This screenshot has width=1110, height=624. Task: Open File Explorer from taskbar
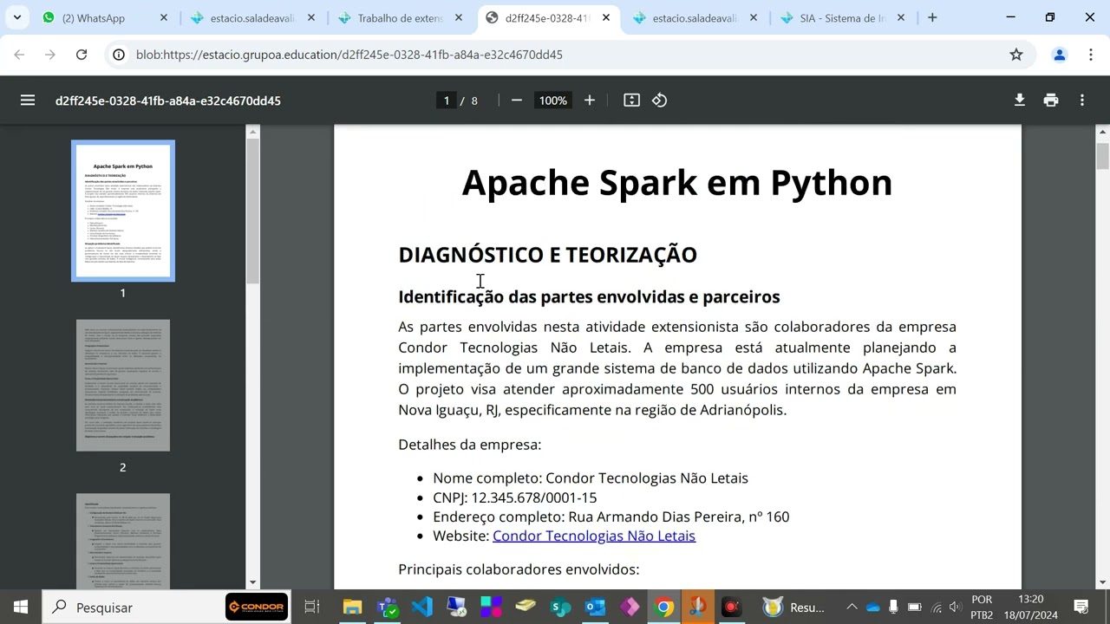352,608
